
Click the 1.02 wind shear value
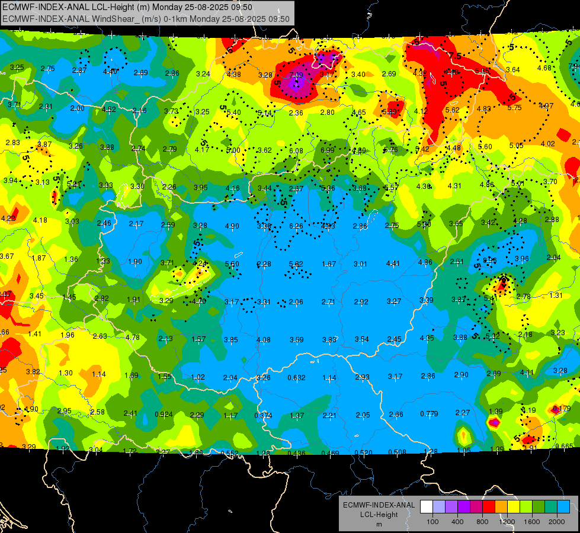(198, 377)
